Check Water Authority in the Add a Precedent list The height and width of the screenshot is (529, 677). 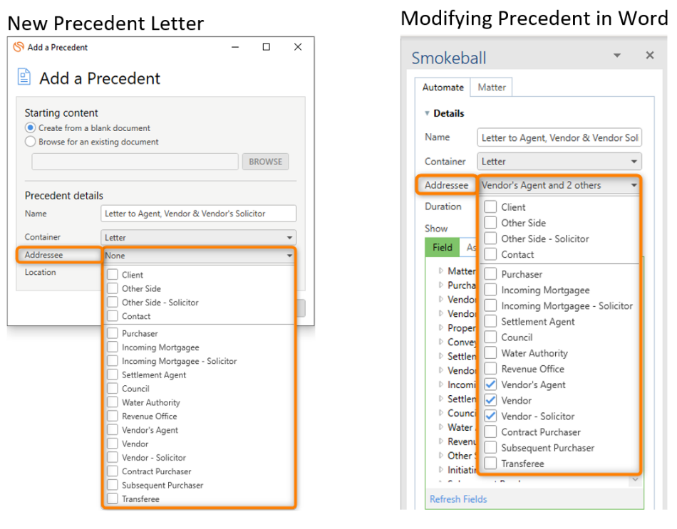[x=113, y=402]
